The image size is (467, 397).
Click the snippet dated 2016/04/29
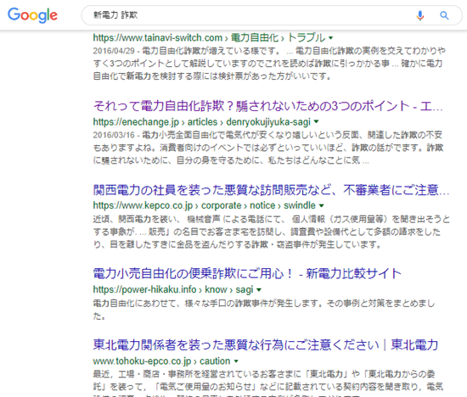pos(269,64)
